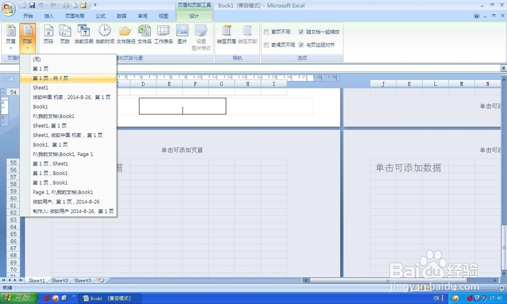Image resolution: width=507 pixels, height=304 pixels.
Task: Choose 'Sheet1' footer preset
Action: click(68, 88)
